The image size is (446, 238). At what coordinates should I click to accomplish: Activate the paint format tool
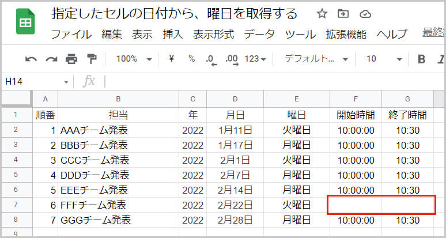(92, 59)
